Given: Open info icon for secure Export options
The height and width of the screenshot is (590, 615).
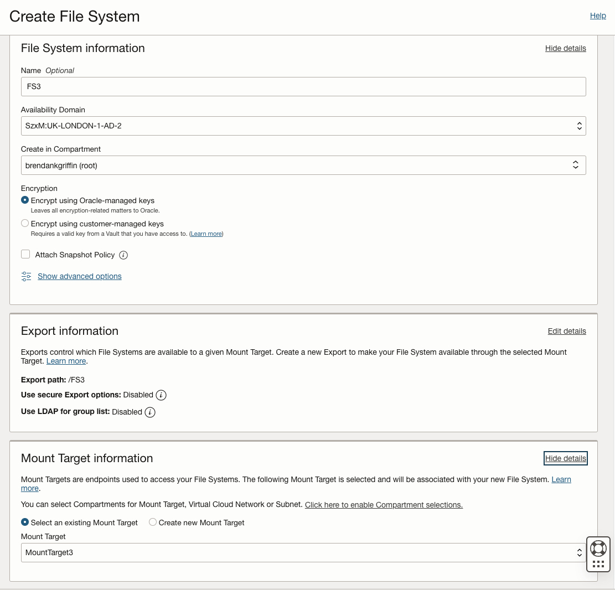Looking at the screenshot, I should (161, 395).
